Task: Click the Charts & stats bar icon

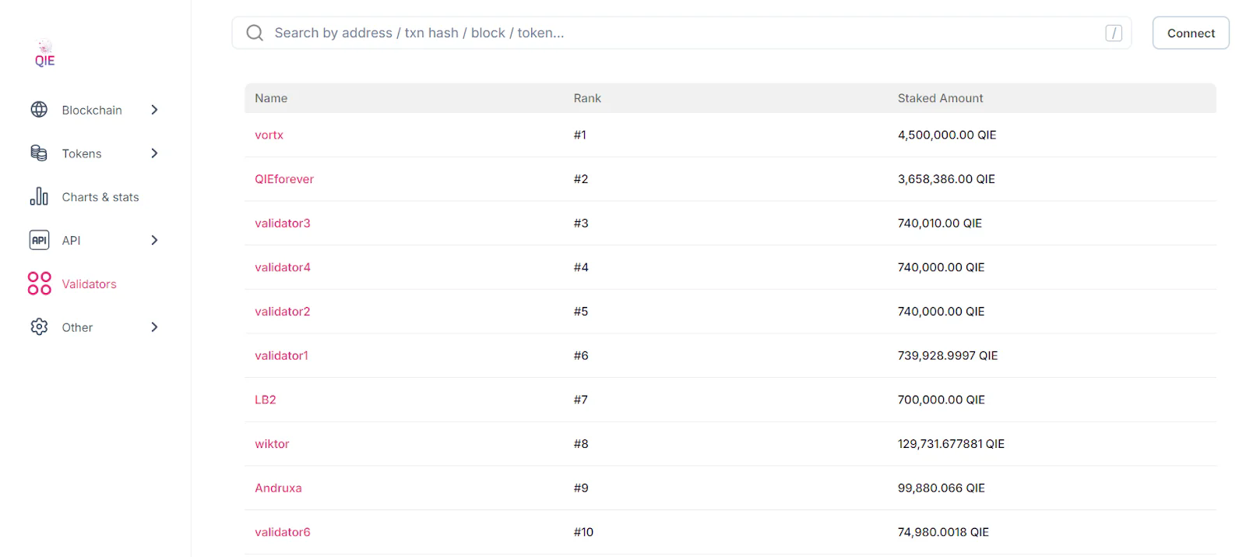Action: [x=39, y=197]
